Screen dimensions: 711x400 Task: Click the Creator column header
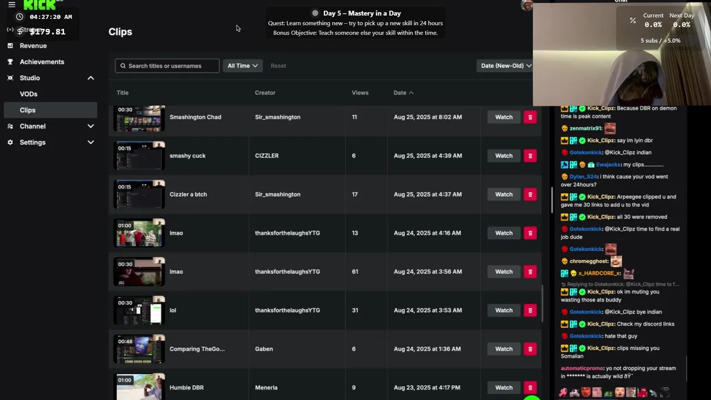pos(265,93)
